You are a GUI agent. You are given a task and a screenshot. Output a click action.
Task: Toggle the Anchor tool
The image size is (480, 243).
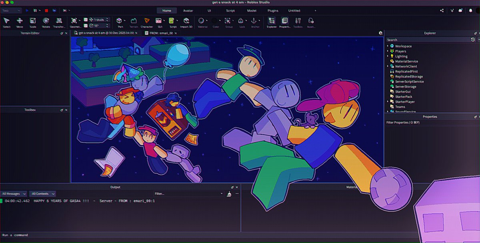tap(254, 22)
